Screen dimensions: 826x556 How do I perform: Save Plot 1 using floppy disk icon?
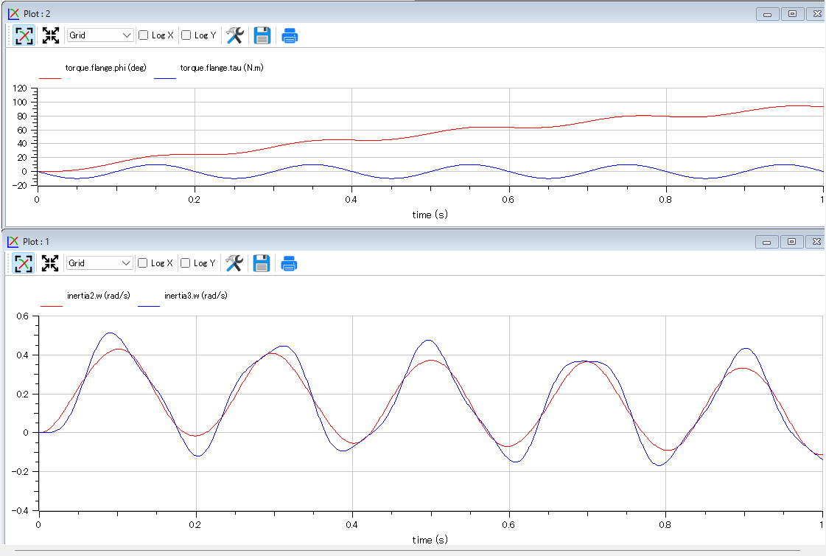coord(262,263)
